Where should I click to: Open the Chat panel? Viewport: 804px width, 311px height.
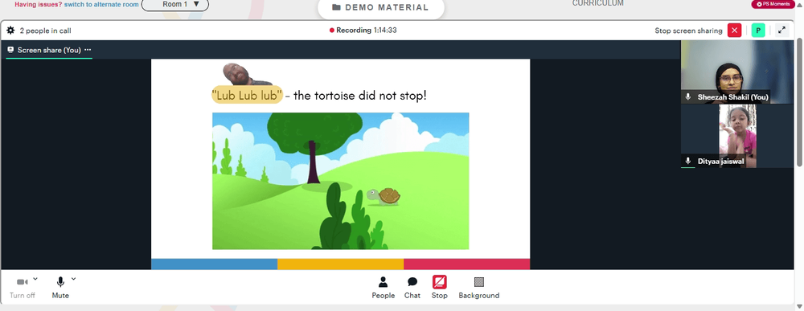pos(412,288)
